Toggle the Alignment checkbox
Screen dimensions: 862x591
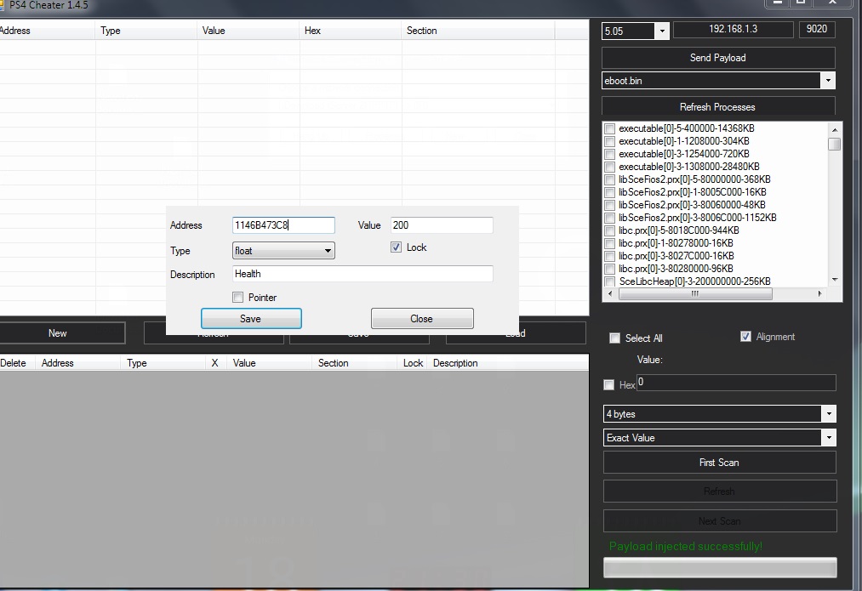(x=746, y=337)
